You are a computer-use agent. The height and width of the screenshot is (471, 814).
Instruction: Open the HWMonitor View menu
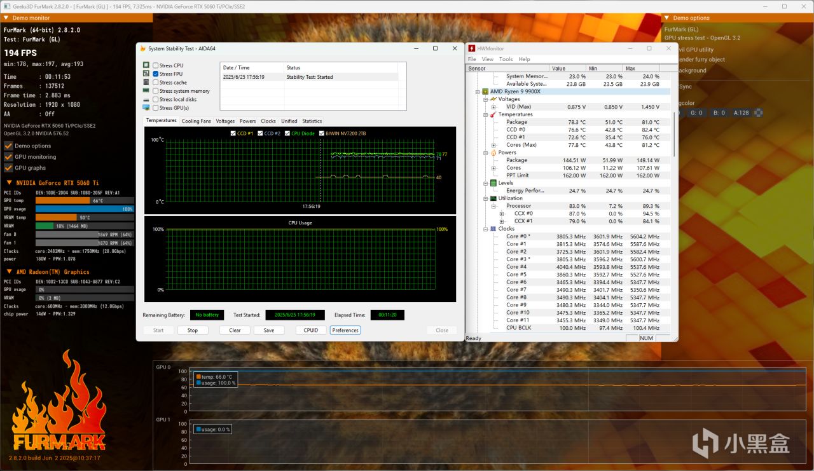488,59
